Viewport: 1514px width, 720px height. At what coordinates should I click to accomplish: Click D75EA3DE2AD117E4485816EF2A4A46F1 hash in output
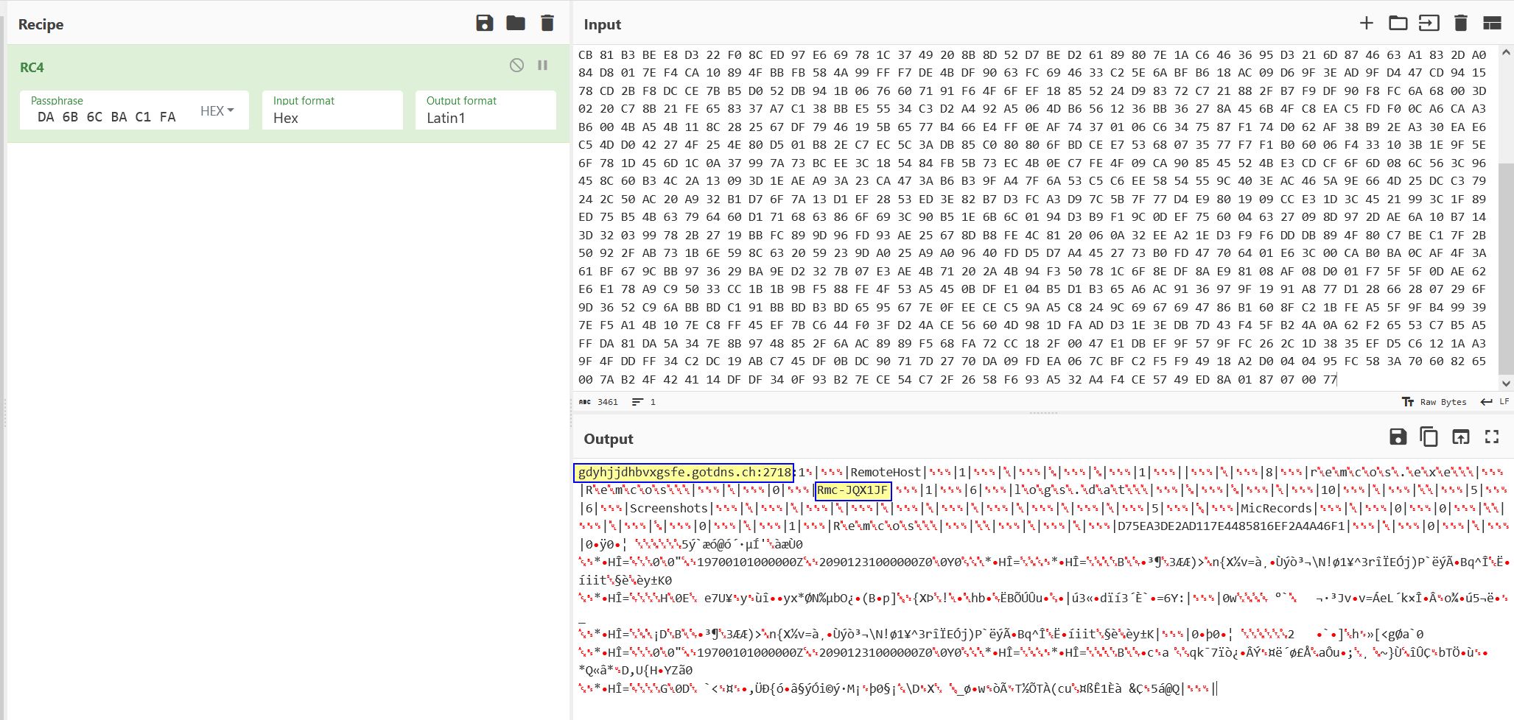[1231, 526]
